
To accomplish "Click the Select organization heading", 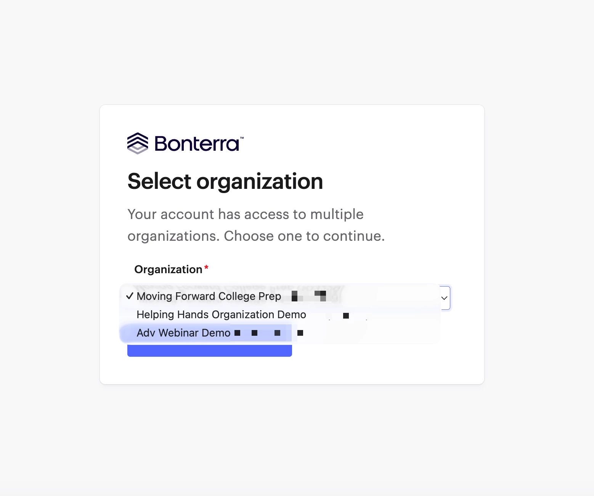I will pos(225,181).
